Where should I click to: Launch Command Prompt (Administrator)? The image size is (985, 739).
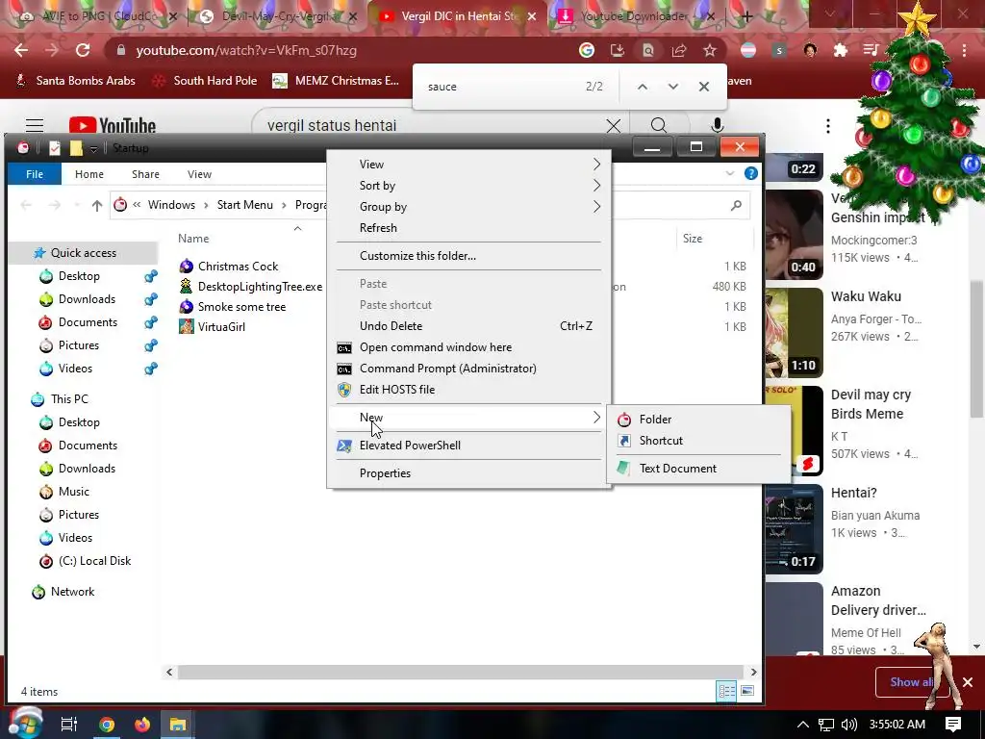point(469,369)
